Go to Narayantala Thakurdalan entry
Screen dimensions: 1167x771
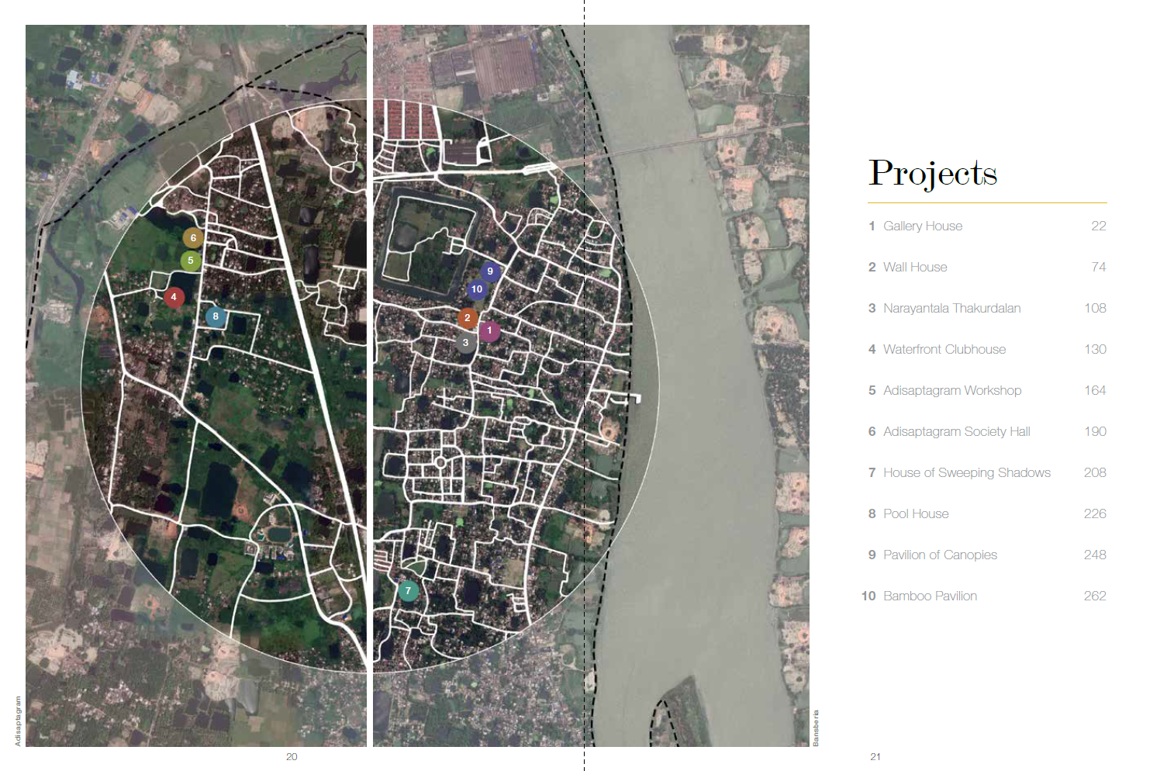(x=951, y=308)
